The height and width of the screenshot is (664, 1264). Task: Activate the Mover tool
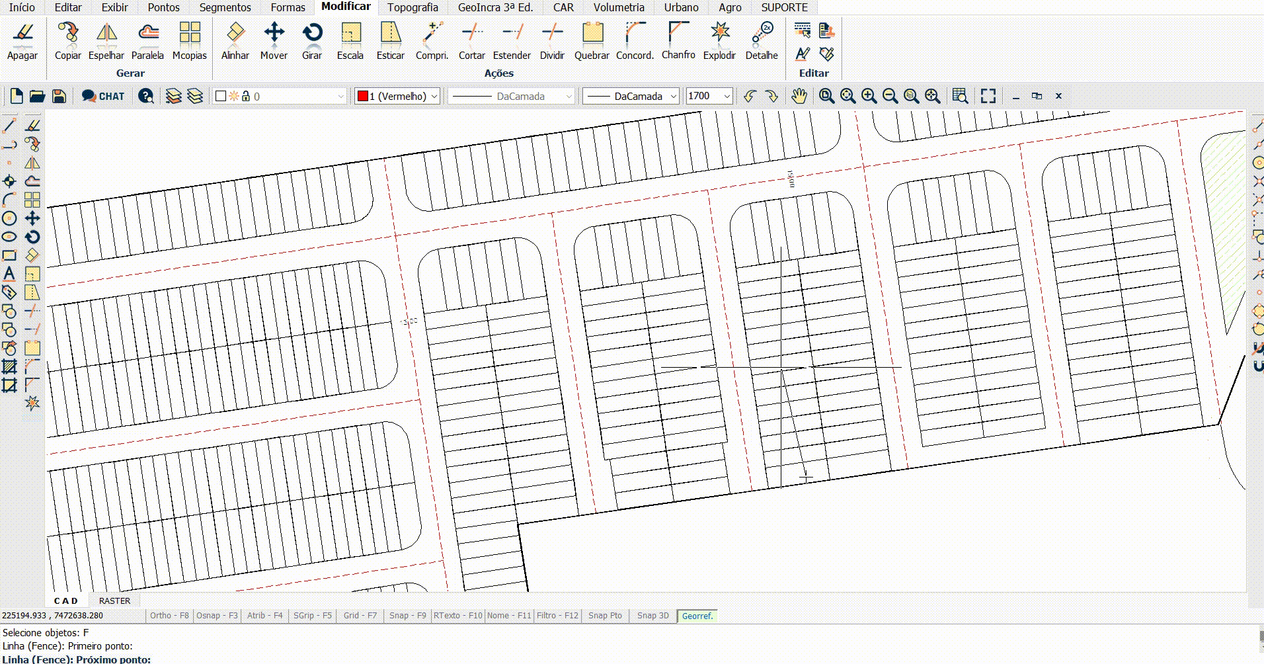(x=274, y=41)
